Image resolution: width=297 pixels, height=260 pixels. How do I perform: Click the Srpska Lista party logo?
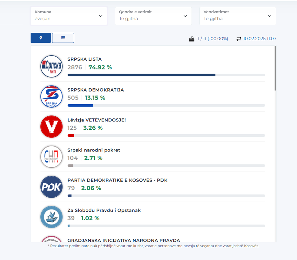point(51,66)
